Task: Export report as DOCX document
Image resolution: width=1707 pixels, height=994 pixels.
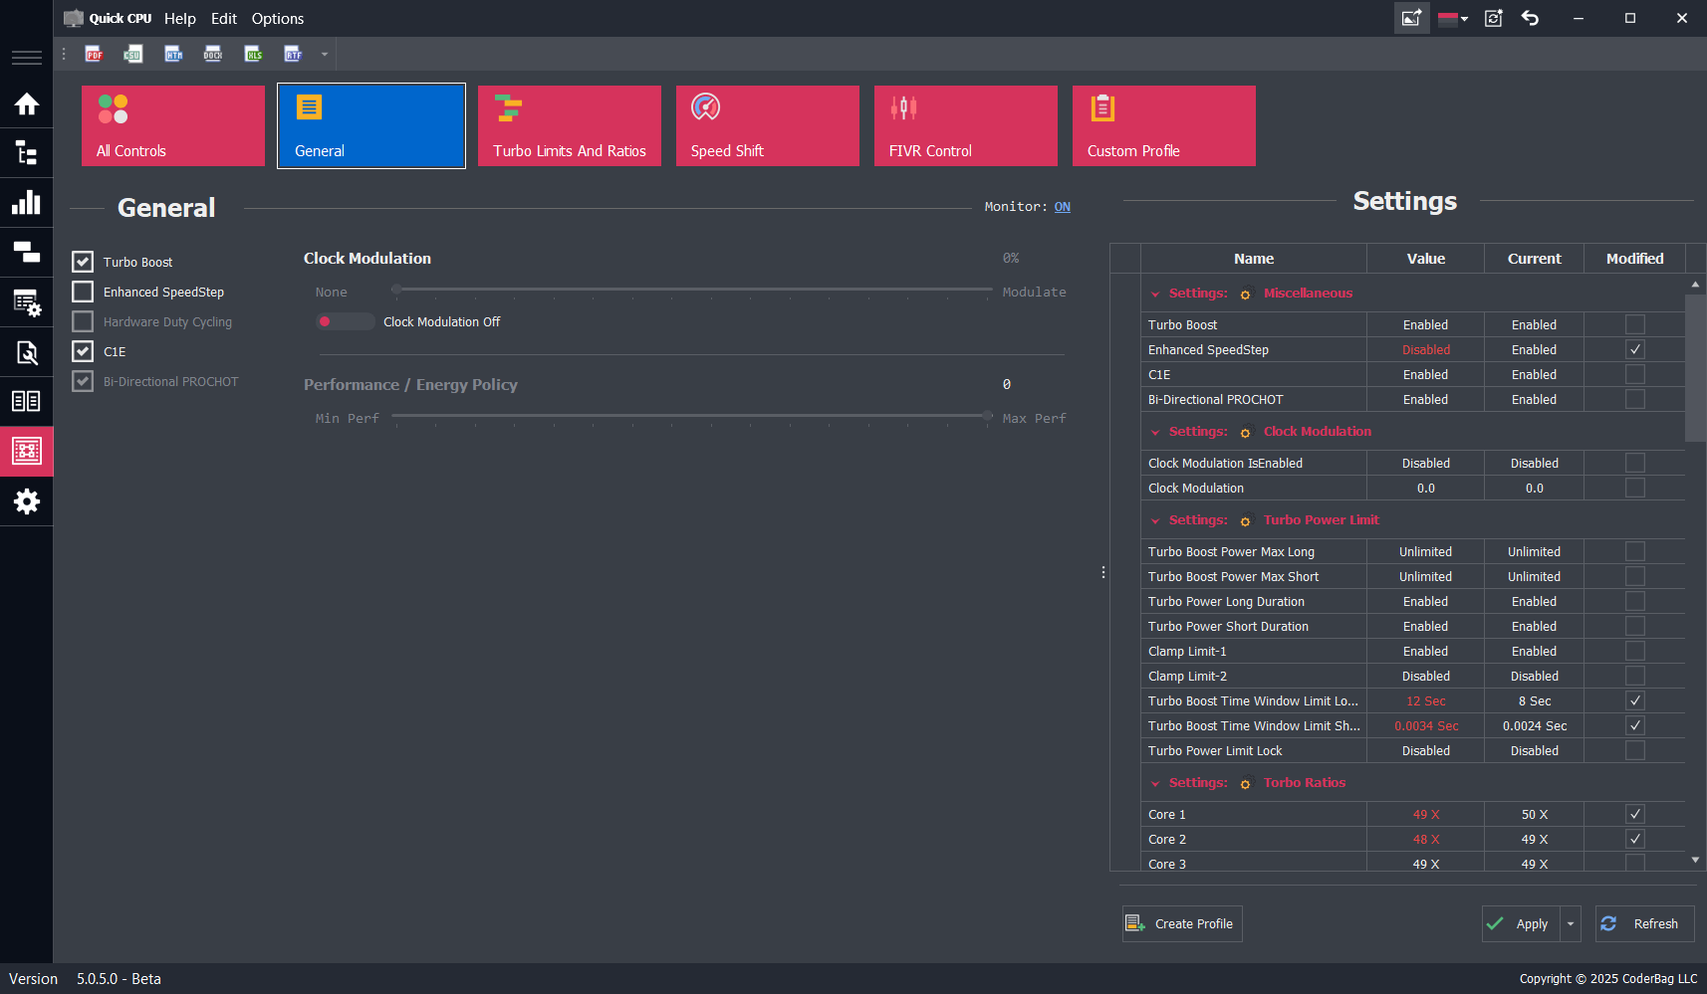Action: coord(213,54)
